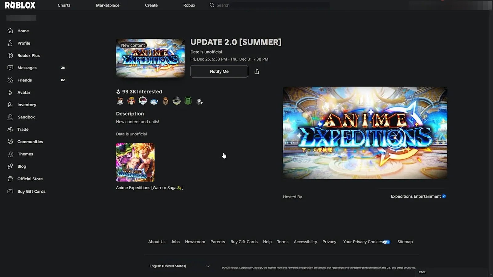
Task: Click the UPDATE 2.0 [SUMMER] title
Action: click(x=236, y=42)
